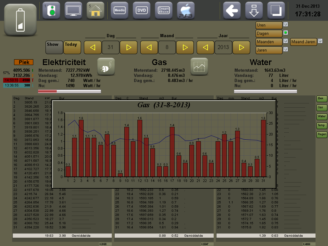Go to previous Jaar with left arrow
The image size is (328, 246).
pyautogui.click(x=206, y=47)
